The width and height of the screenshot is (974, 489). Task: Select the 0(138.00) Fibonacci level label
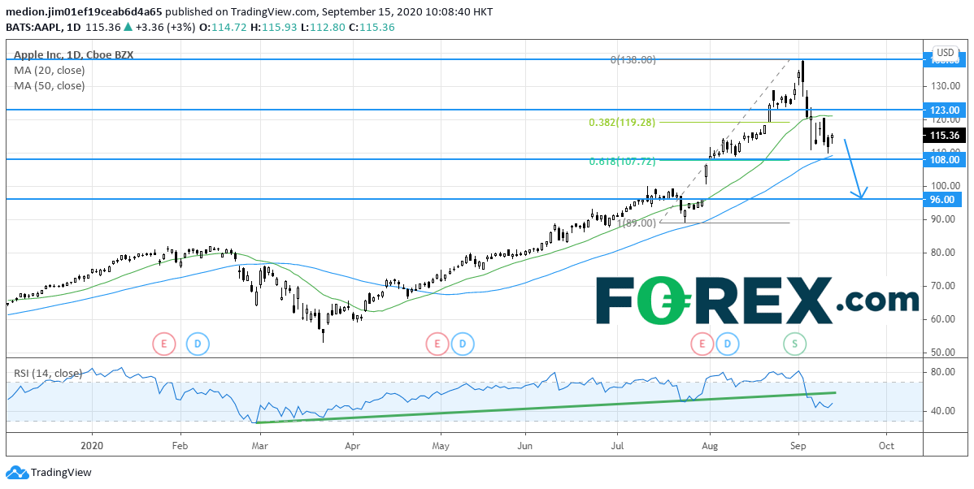coord(633,59)
